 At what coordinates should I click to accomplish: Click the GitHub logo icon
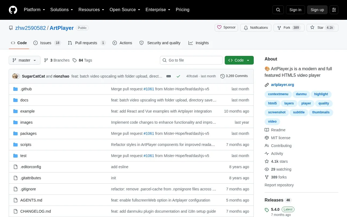coord(13,10)
